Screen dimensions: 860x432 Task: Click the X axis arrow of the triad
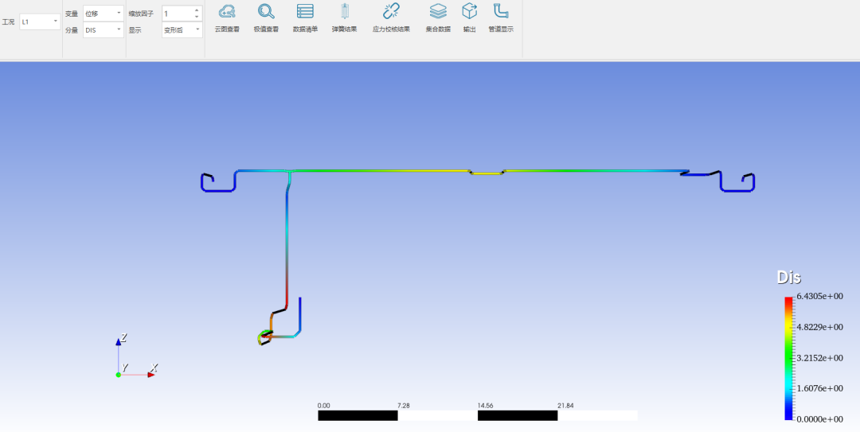click(x=151, y=375)
